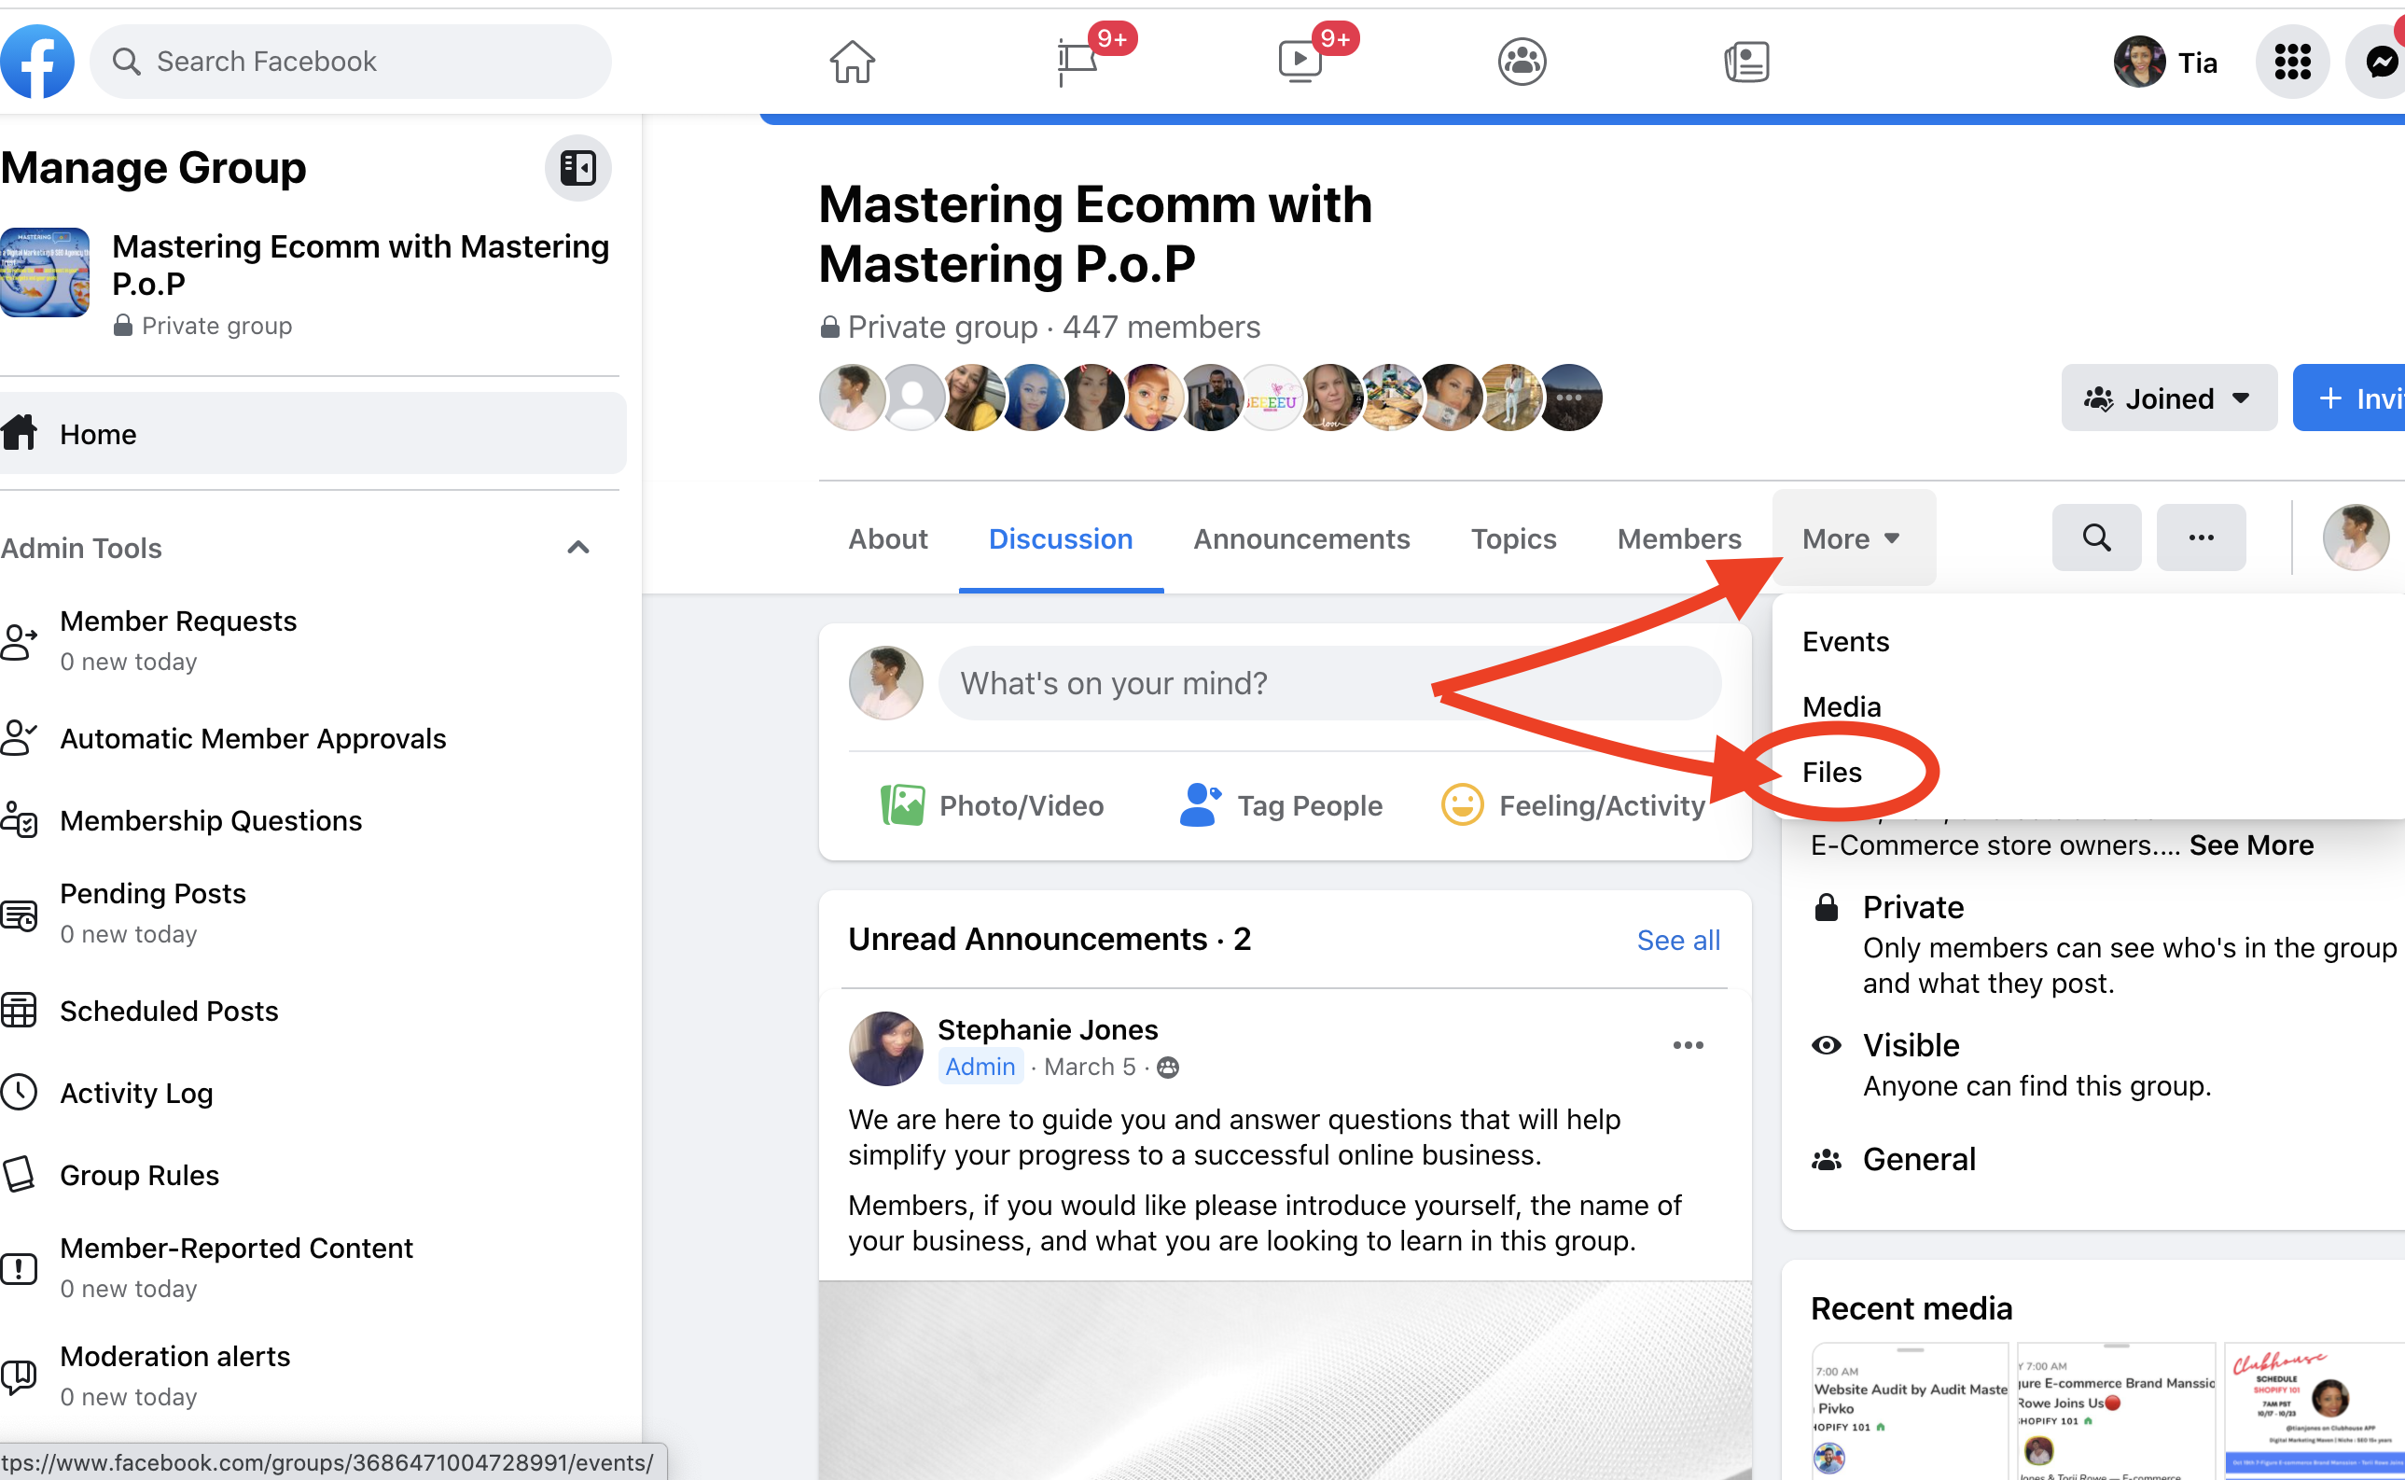The width and height of the screenshot is (2405, 1480).
Task: Click the Pending Posts icon
Action: click(19, 915)
